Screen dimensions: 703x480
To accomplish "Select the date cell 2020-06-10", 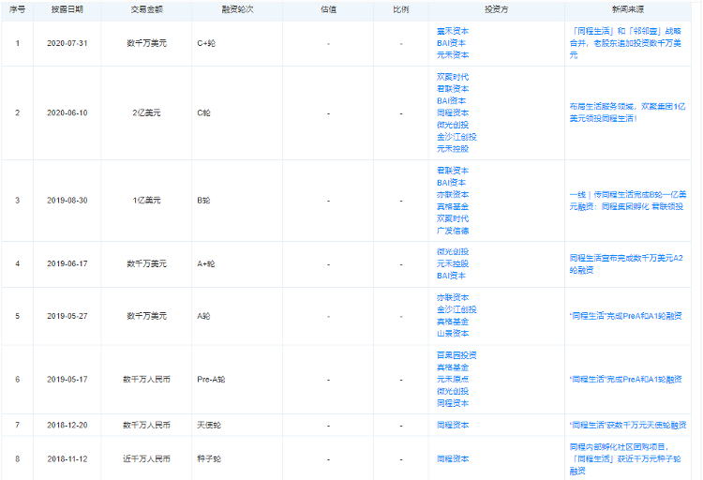I will (67, 112).
